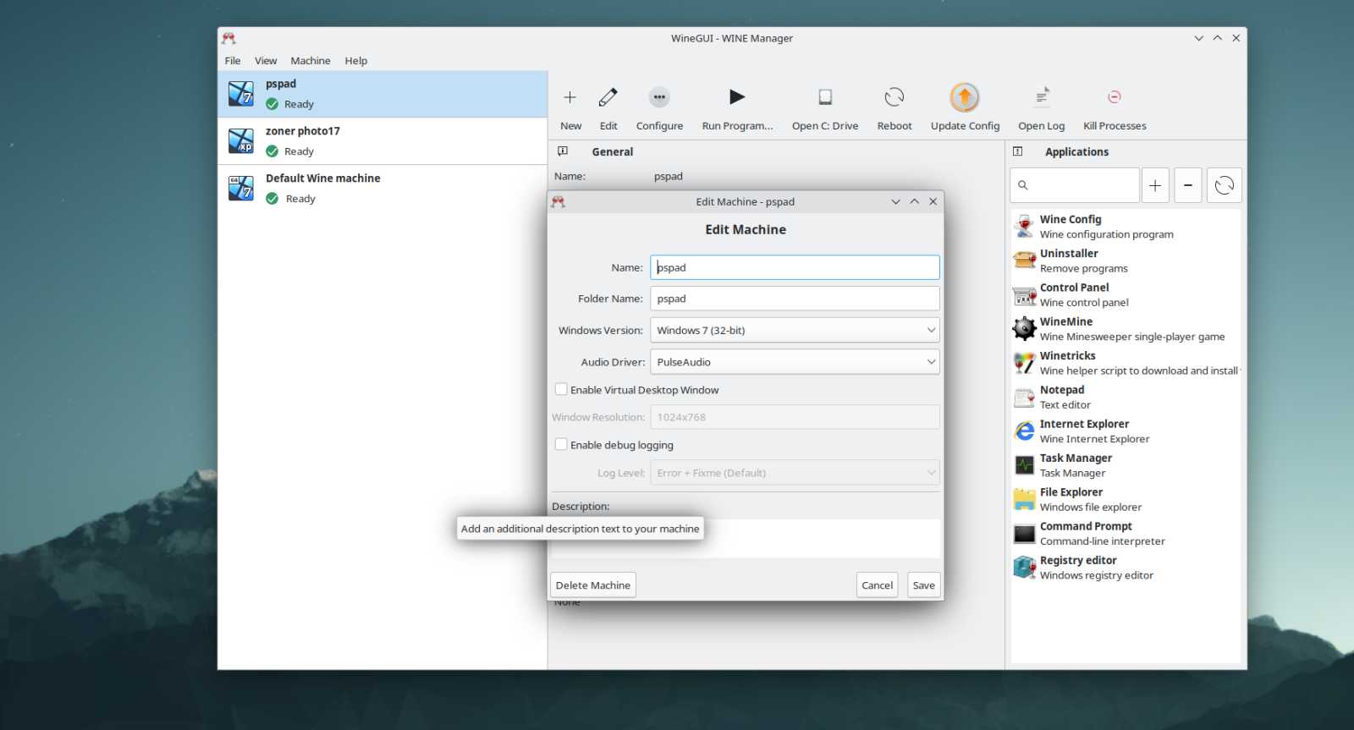Open the Audio Driver dropdown
Viewport: 1354px width, 730px height.
(x=795, y=362)
